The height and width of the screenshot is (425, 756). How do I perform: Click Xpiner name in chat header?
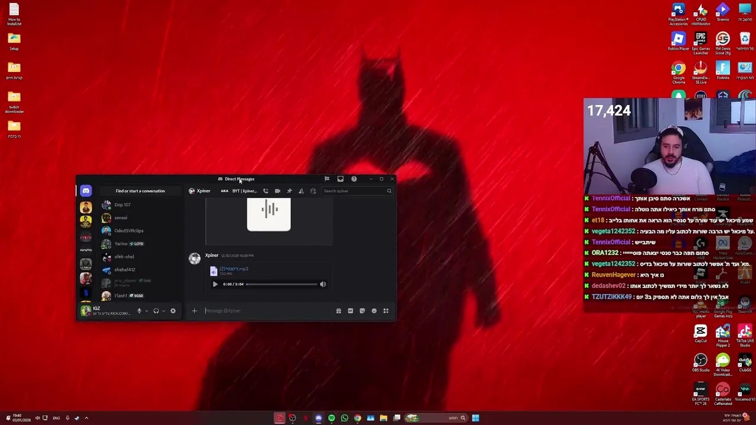203,191
